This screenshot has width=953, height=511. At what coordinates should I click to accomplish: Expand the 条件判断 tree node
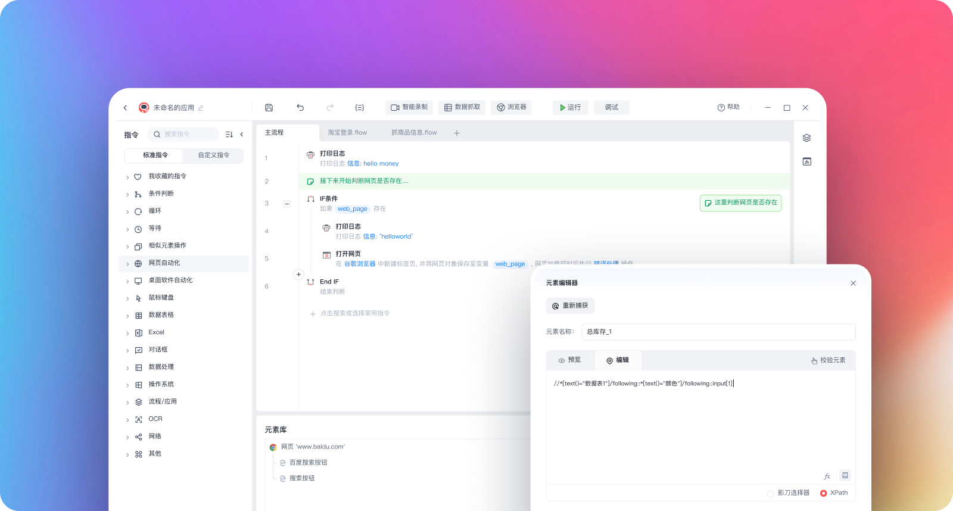(x=127, y=194)
